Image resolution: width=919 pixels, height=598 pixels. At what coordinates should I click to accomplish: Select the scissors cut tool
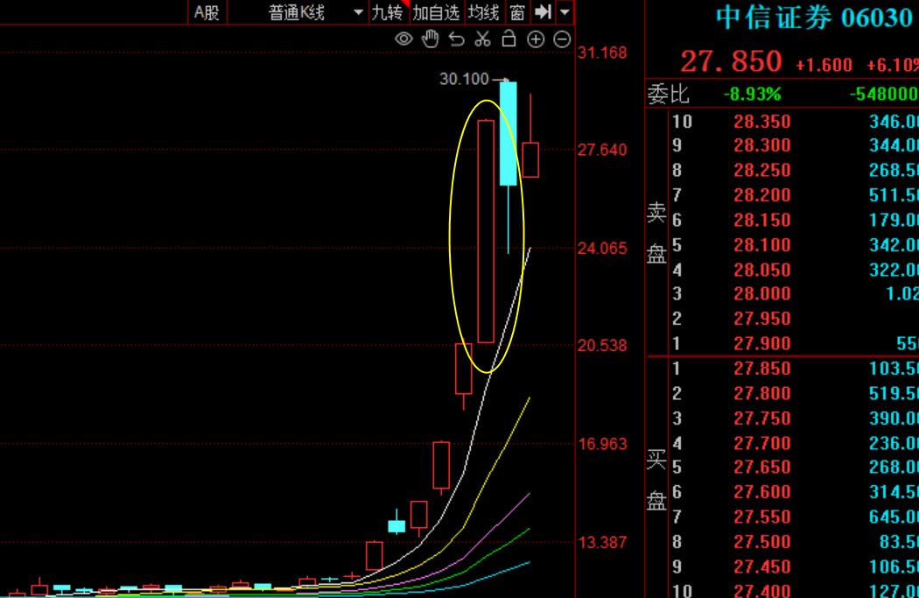click(x=482, y=39)
